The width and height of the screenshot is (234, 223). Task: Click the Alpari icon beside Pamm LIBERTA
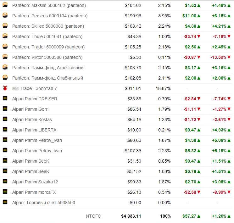[5, 129]
